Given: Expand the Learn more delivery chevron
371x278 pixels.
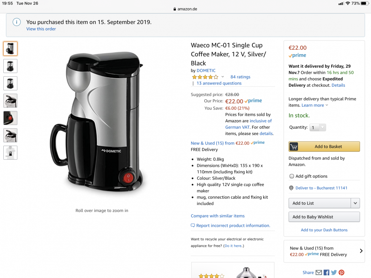Looking at the screenshot, I should coord(327,105).
